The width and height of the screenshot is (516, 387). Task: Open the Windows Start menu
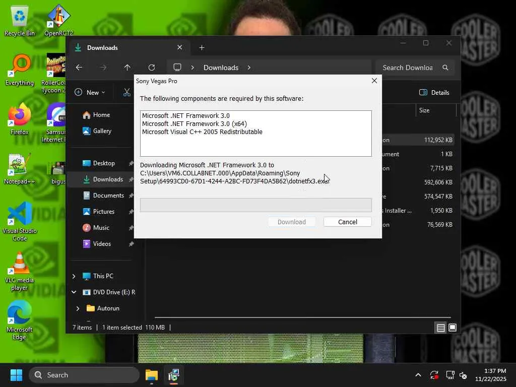16,375
